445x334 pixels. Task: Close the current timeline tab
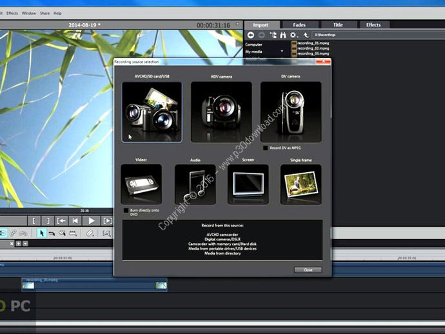[x=12, y=244]
